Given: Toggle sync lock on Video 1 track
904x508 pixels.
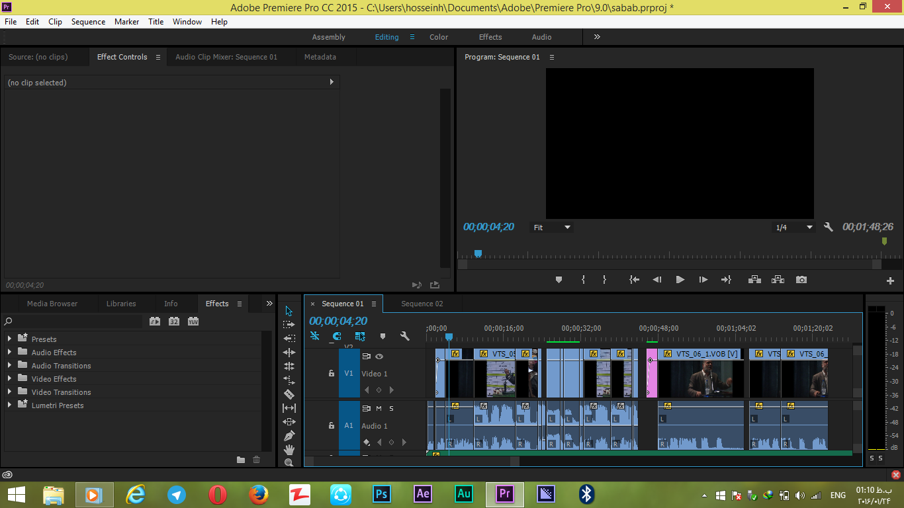Looking at the screenshot, I should (366, 356).
